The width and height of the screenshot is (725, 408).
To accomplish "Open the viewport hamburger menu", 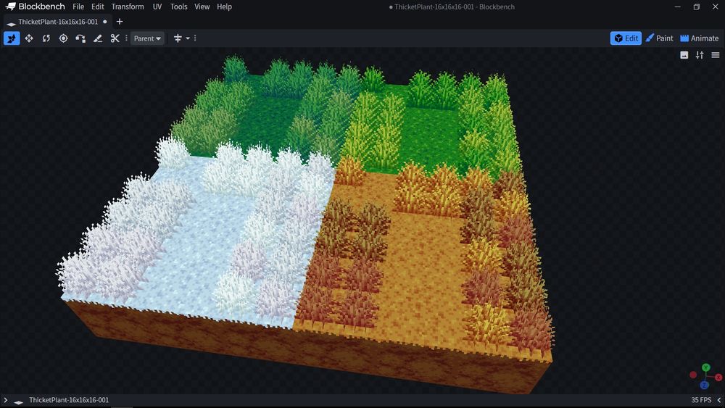I will [716, 55].
